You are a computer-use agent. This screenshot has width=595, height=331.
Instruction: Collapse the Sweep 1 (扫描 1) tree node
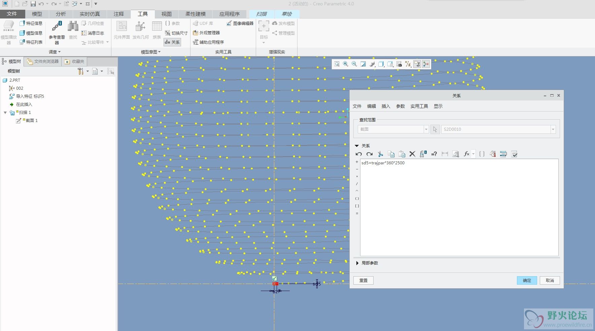coord(5,113)
